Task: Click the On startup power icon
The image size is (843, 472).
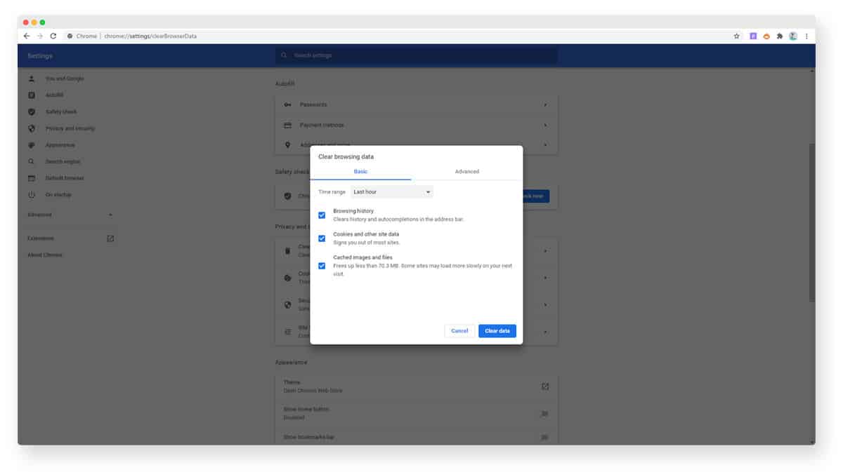Action: tap(32, 194)
